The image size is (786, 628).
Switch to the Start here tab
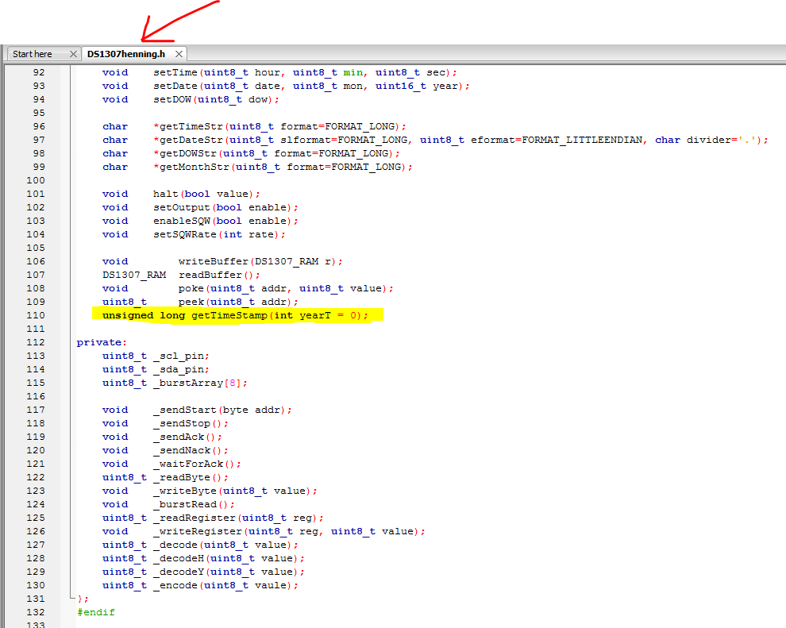33,54
